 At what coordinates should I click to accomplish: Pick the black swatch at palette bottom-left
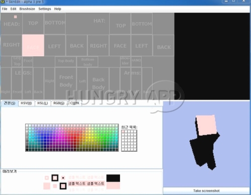(27, 150)
